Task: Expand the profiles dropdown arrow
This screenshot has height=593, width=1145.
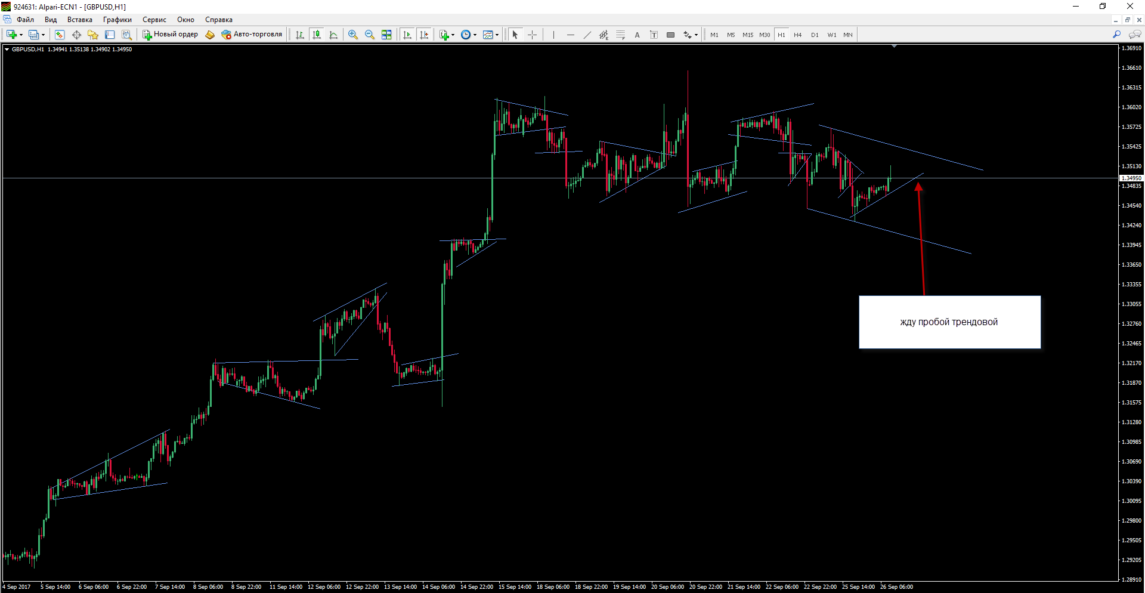Action: [x=43, y=35]
